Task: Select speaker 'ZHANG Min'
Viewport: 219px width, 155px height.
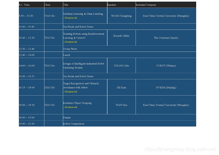Action: pyautogui.click(x=121, y=66)
